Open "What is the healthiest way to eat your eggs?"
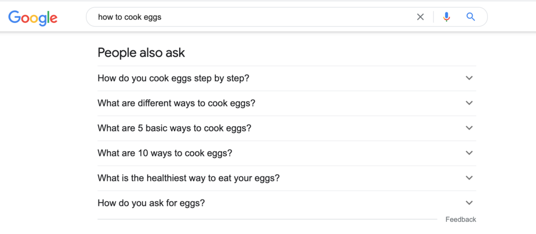The image size is (536, 234). (x=188, y=178)
